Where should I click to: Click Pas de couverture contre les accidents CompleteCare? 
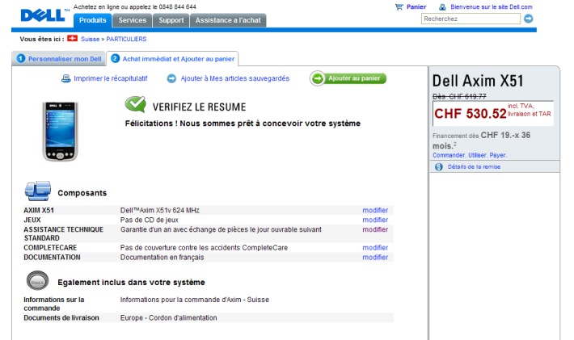[x=204, y=247]
